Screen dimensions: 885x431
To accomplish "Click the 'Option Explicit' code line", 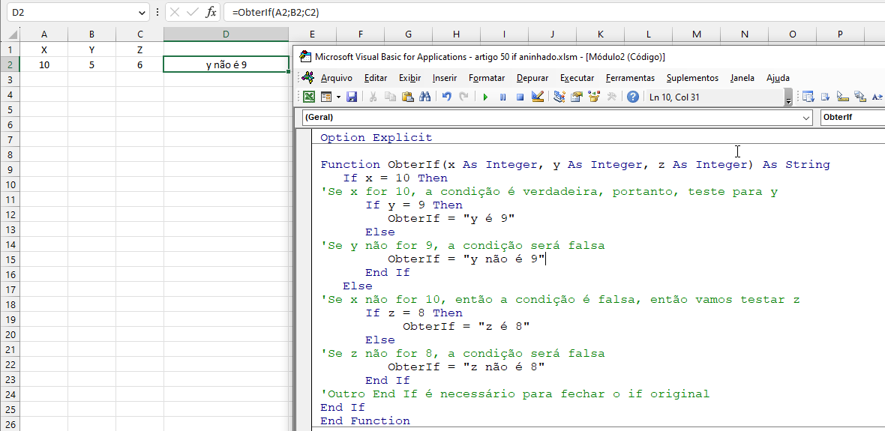I will pyautogui.click(x=376, y=138).
